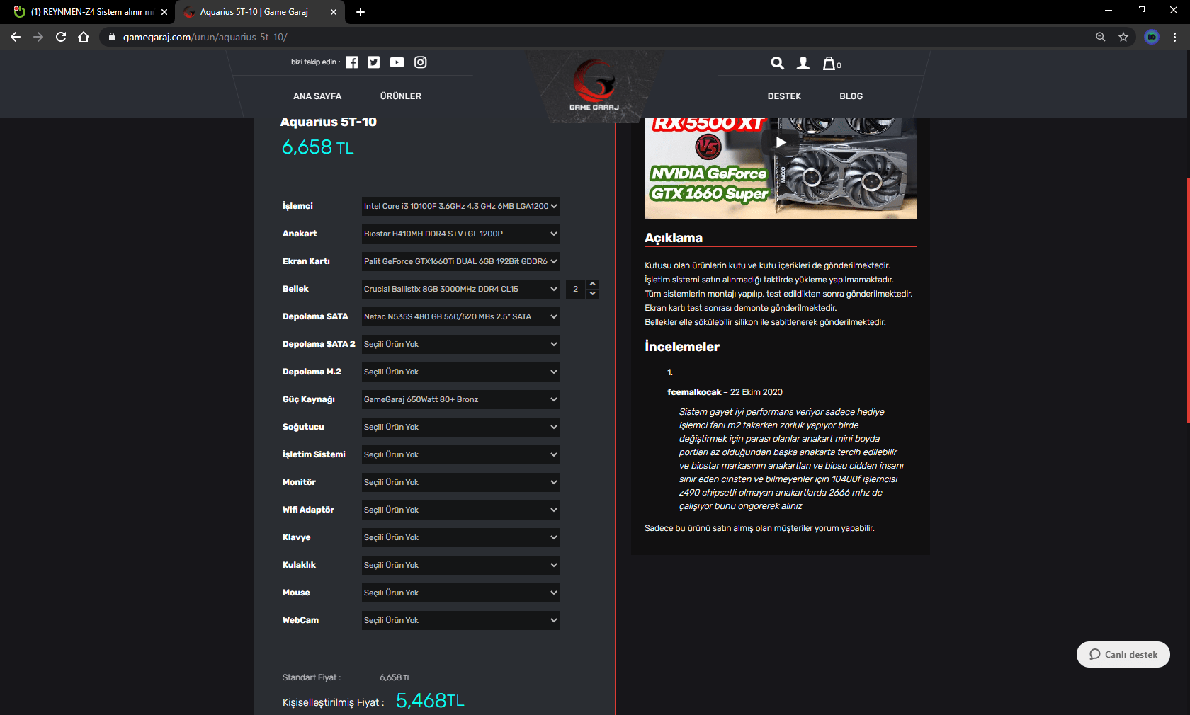Open the Monitör dropdown
The height and width of the screenshot is (715, 1190).
click(x=461, y=482)
